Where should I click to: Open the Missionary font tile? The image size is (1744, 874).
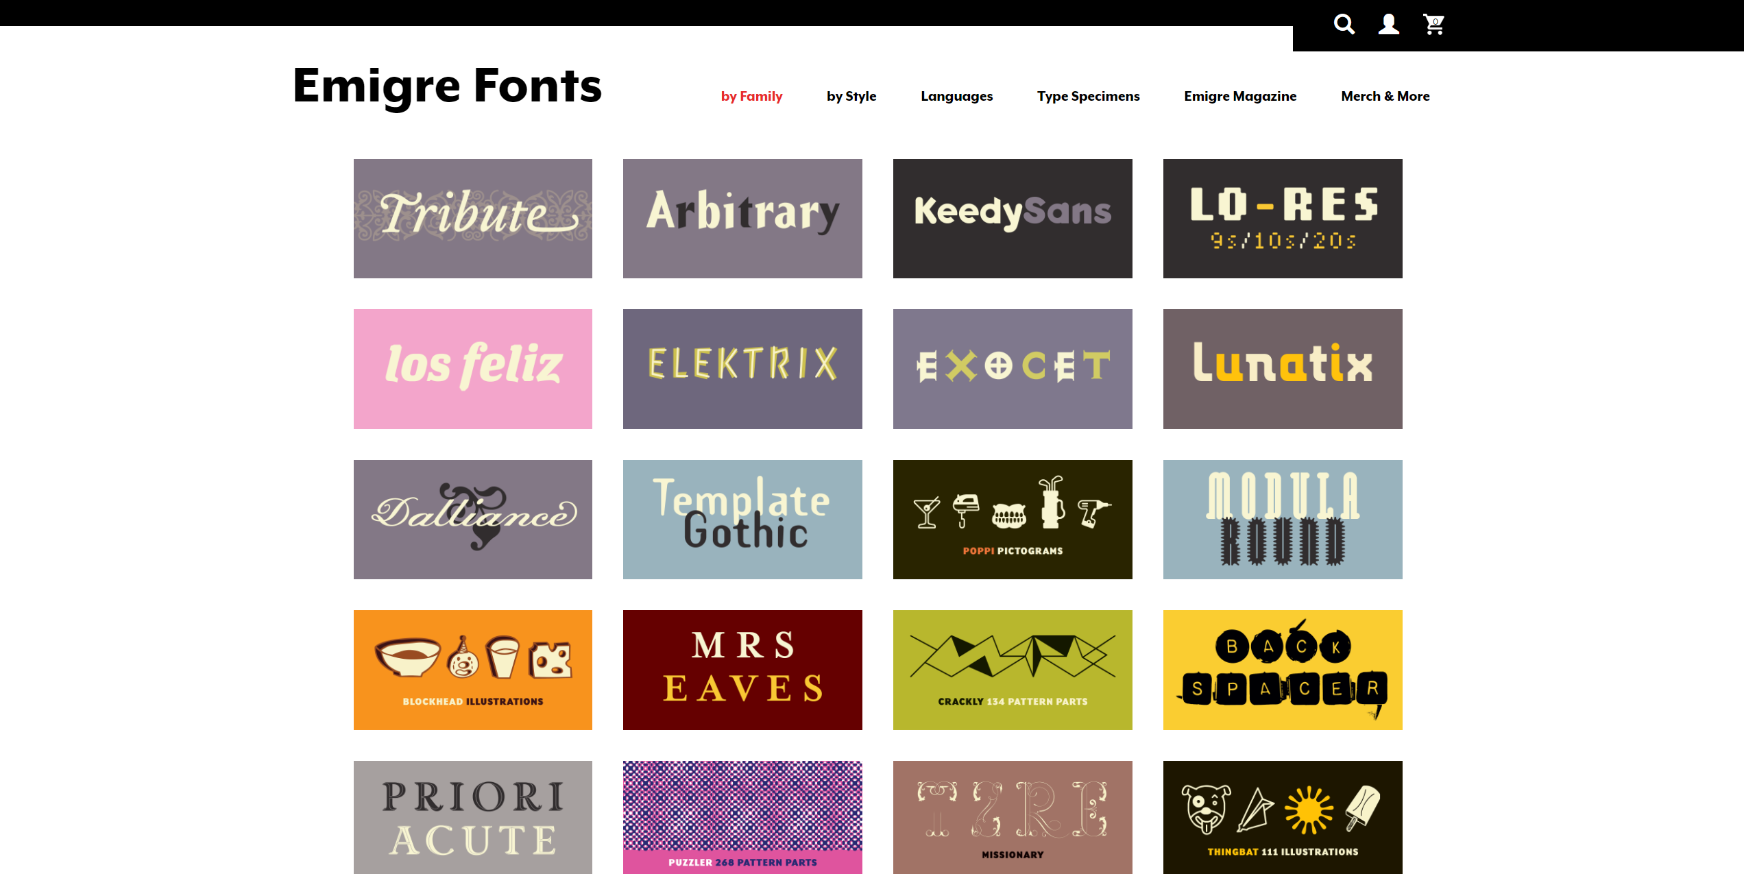pos(1013,817)
